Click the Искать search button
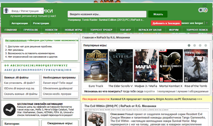 click(158, 14)
